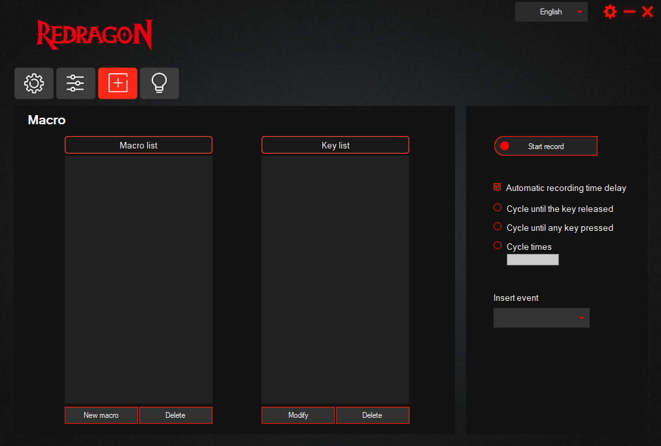Select Cycle until any key pressed

click(x=498, y=227)
